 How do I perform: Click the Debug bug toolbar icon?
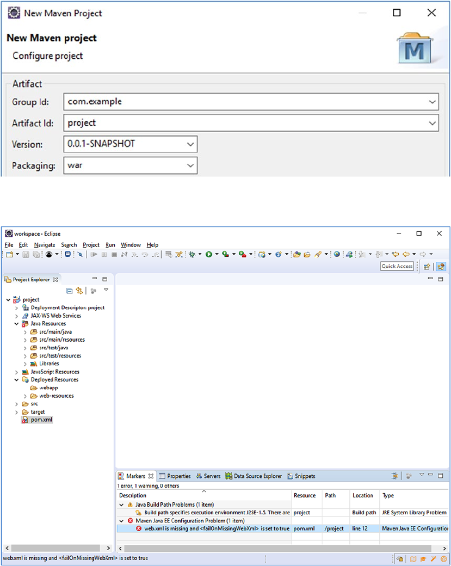pyautogui.click(x=192, y=255)
